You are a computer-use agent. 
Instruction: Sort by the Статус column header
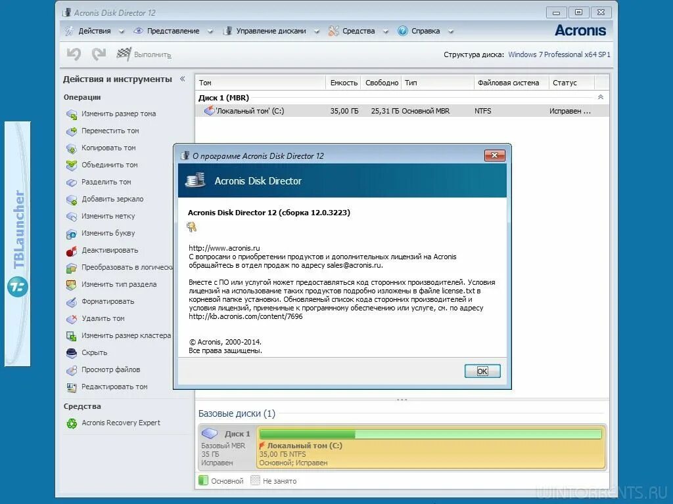[572, 83]
